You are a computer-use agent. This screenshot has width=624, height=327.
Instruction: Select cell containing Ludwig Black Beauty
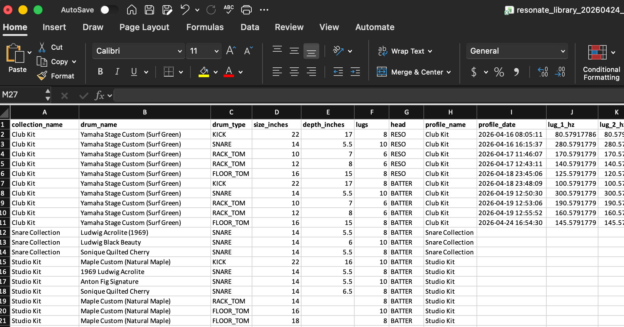[145, 242]
